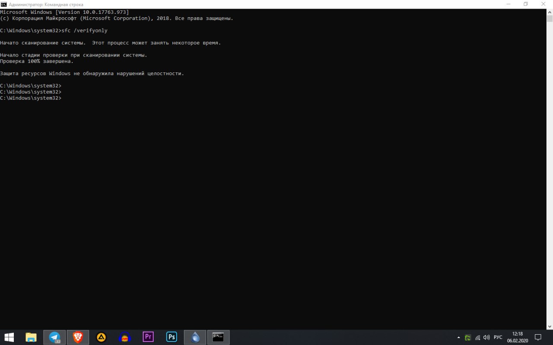Image resolution: width=553 pixels, height=345 pixels.
Task: Show hidden system tray icons
Action: pyautogui.click(x=458, y=337)
